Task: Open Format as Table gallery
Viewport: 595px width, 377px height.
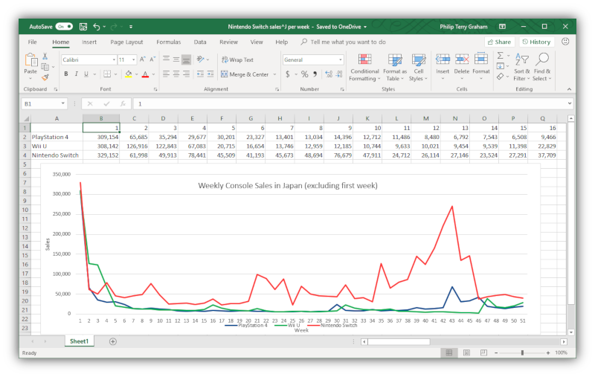Action: pyautogui.click(x=395, y=67)
